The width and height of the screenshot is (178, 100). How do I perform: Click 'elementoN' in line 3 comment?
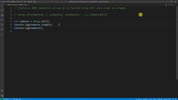tap(96, 15)
